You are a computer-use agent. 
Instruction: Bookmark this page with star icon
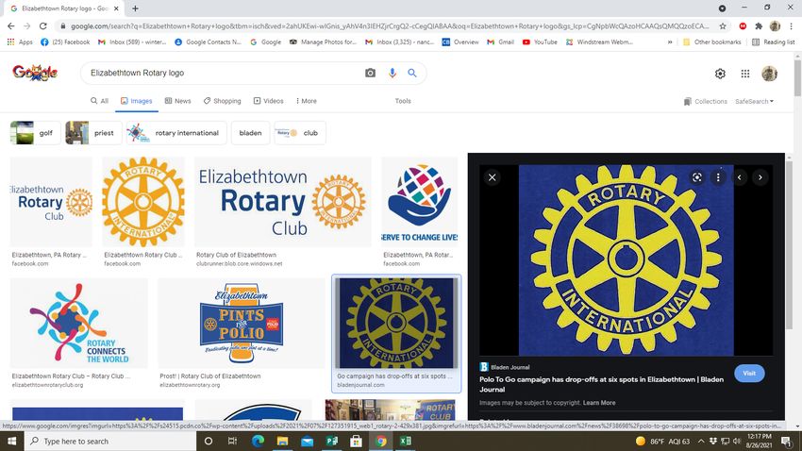click(x=723, y=26)
